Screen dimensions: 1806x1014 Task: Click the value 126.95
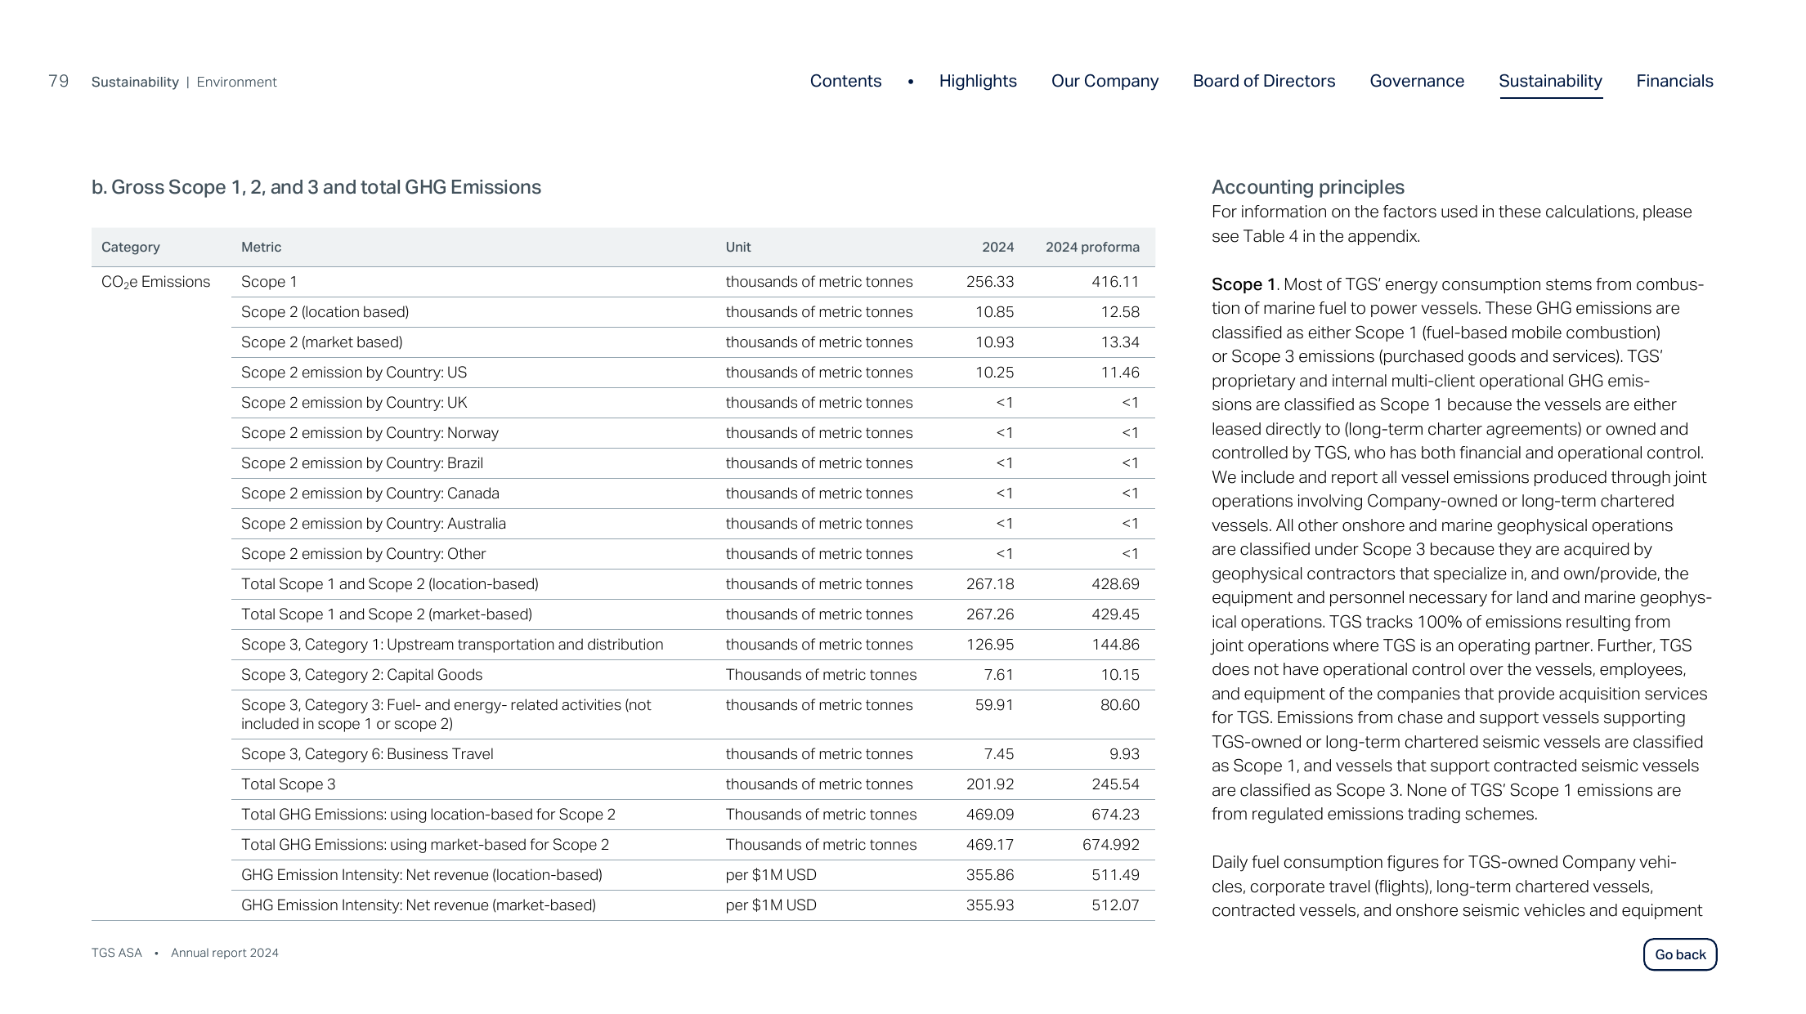tap(990, 645)
